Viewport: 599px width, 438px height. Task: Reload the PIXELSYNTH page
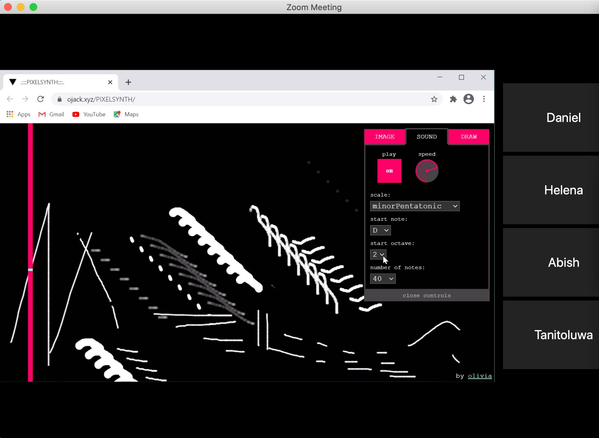click(x=40, y=99)
